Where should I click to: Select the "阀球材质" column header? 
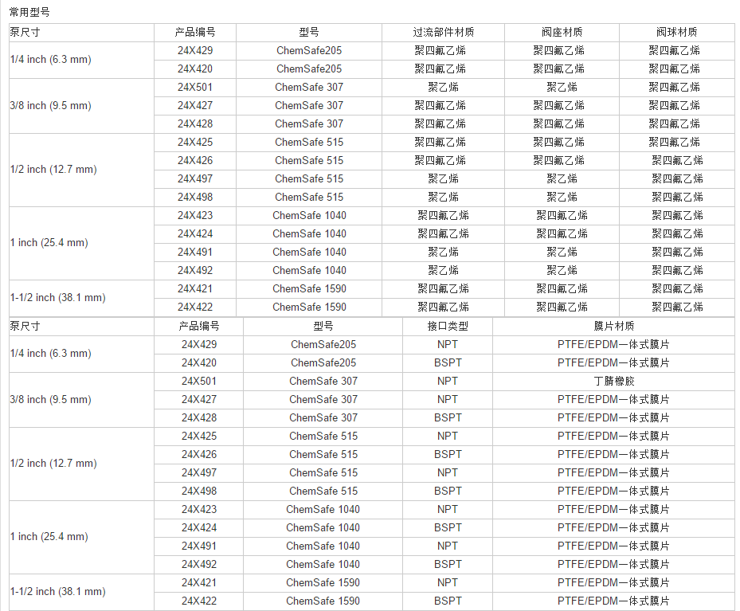(x=676, y=32)
